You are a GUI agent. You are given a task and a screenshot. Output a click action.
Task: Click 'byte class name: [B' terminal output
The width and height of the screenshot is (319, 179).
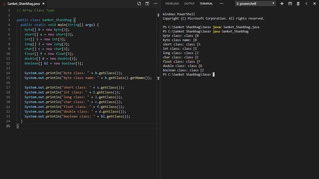(179, 40)
